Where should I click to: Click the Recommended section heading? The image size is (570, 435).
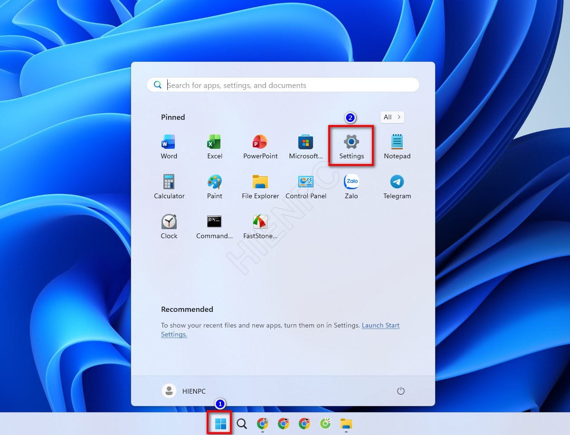click(x=187, y=309)
